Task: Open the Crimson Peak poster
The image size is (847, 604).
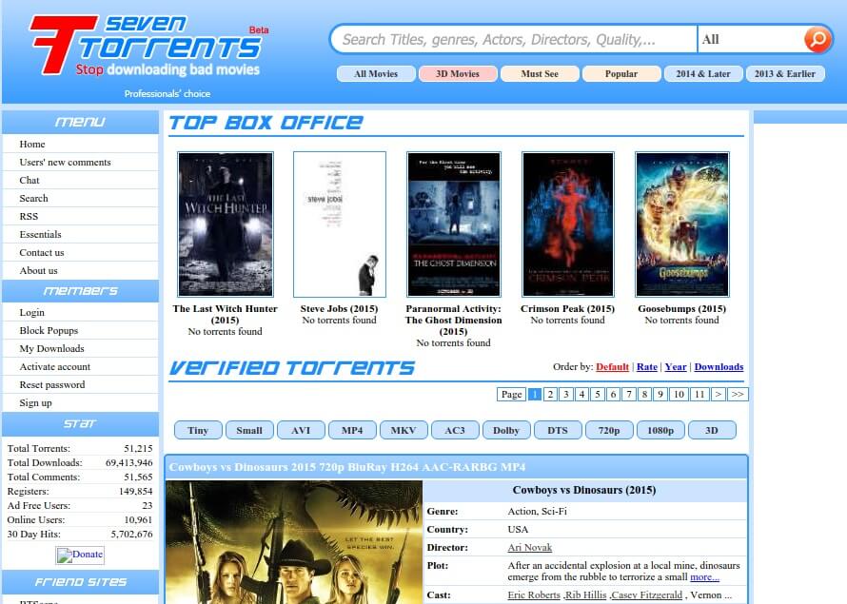Action: (x=568, y=224)
